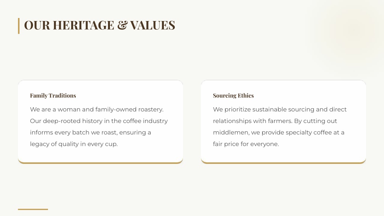Click the word HERITAGE in the title
This screenshot has height=216, width=384.
84,25
